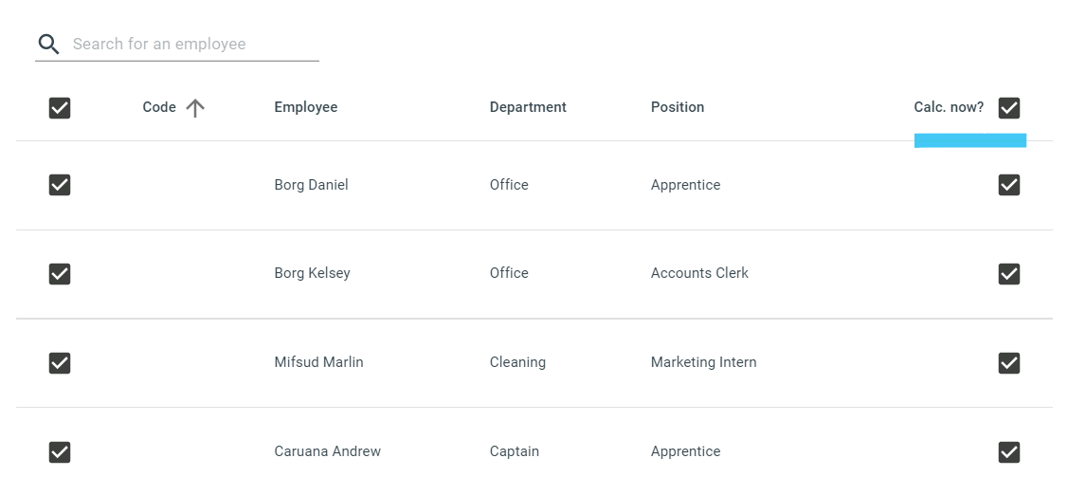Deselect the Borg Daniel row checkbox
This screenshot has width=1086, height=495.
coord(60,185)
